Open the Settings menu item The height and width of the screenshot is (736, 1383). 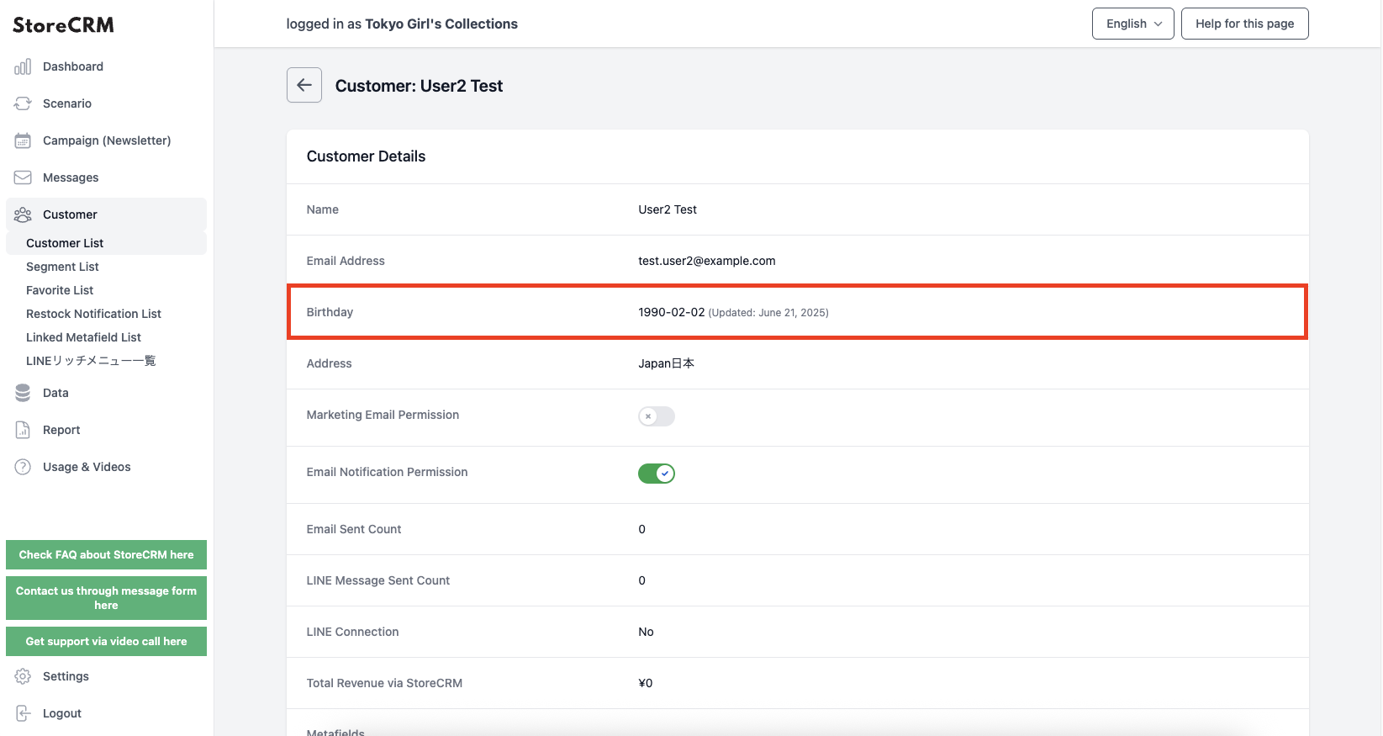106,676
